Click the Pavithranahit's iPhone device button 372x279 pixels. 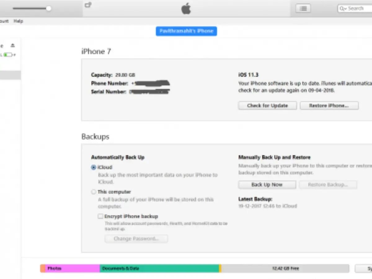(x=186, y=31)
